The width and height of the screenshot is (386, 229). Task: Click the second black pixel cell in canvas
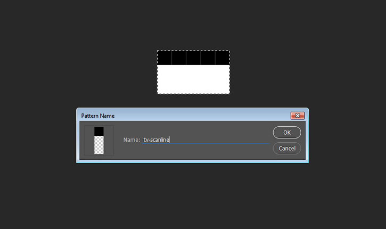click(x=179, y=58)
